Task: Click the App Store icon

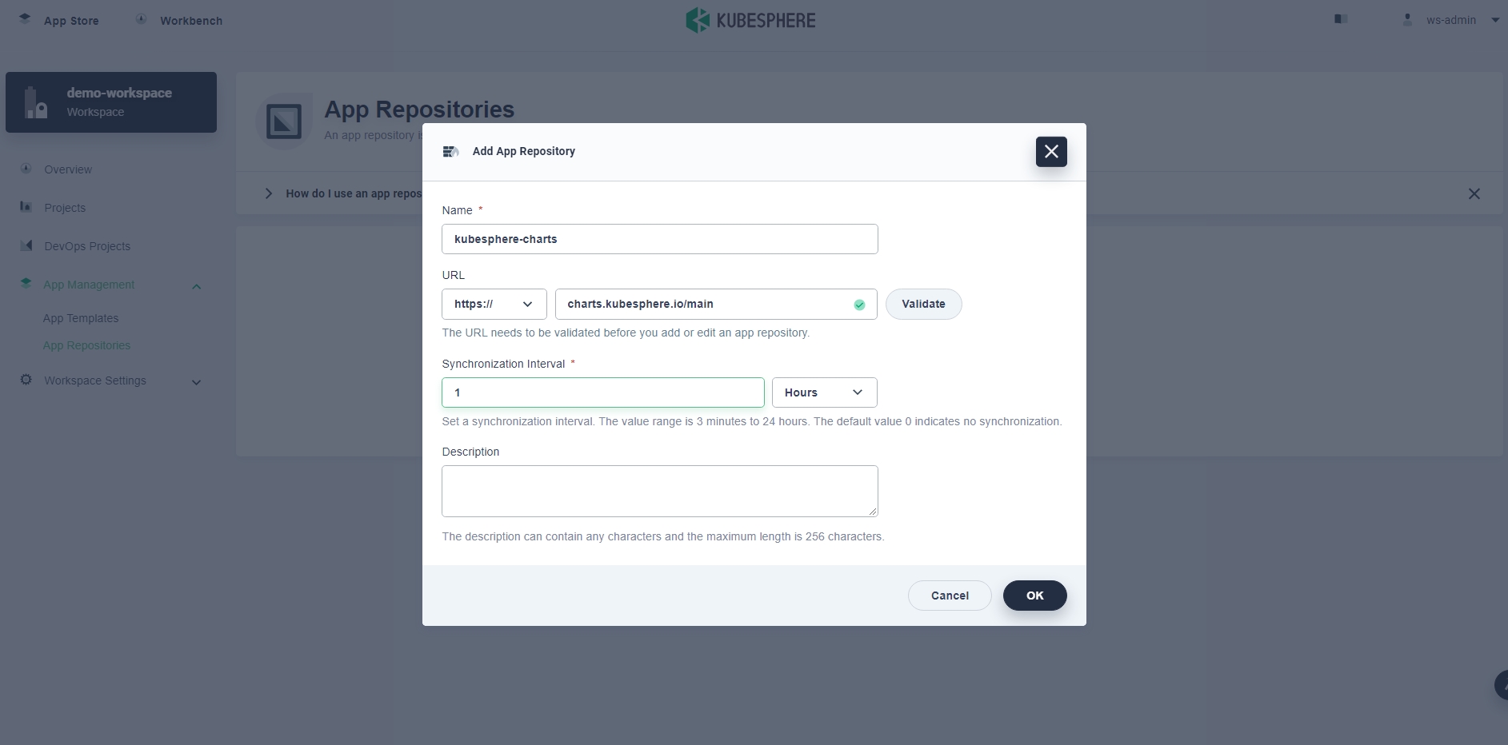Action: [26, 19]
